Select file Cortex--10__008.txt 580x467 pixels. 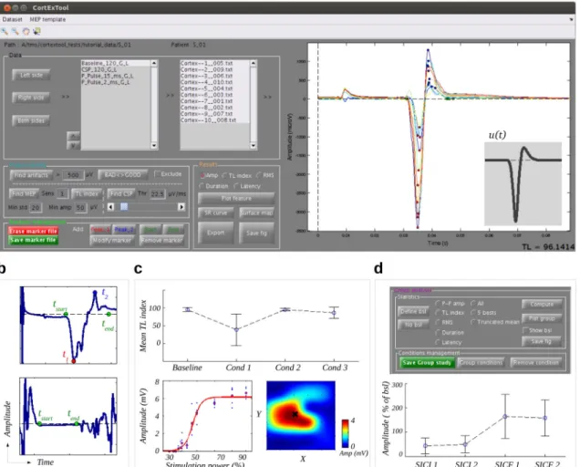pos(215,120)
